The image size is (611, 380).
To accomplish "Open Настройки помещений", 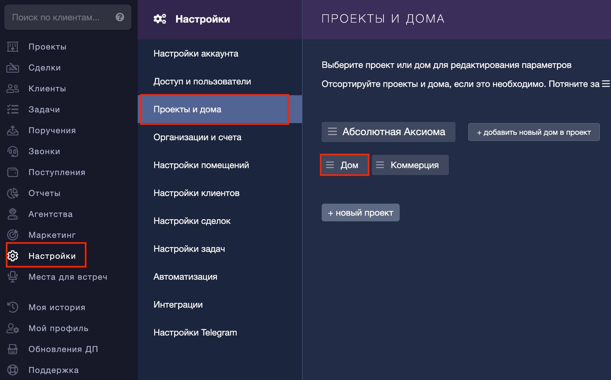I will (x=220, y=165).
